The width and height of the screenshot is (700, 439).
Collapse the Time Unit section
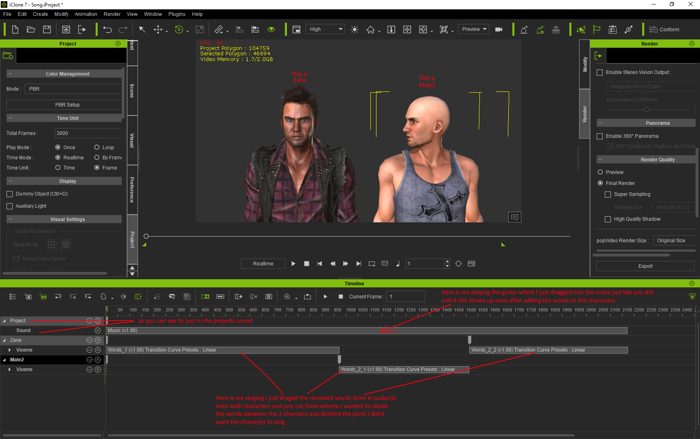pos(10,118)
